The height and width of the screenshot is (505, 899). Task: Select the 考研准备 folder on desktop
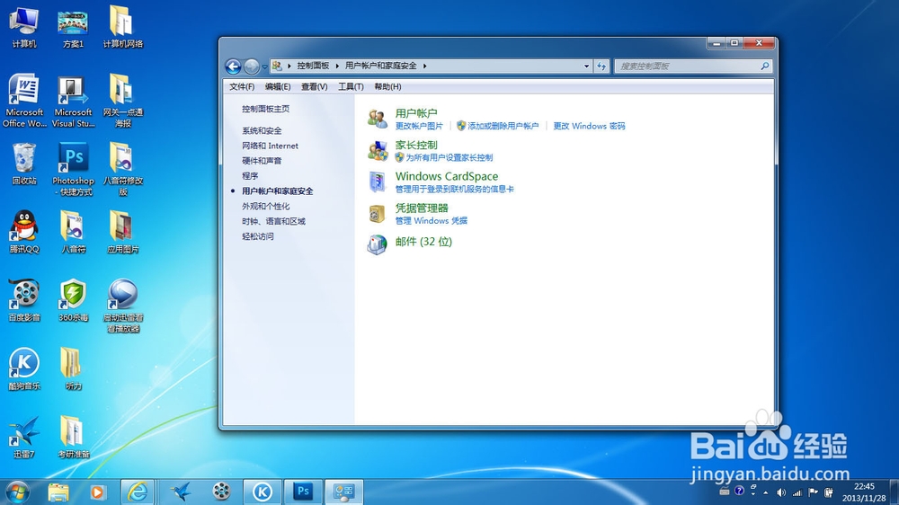[72, 430]
